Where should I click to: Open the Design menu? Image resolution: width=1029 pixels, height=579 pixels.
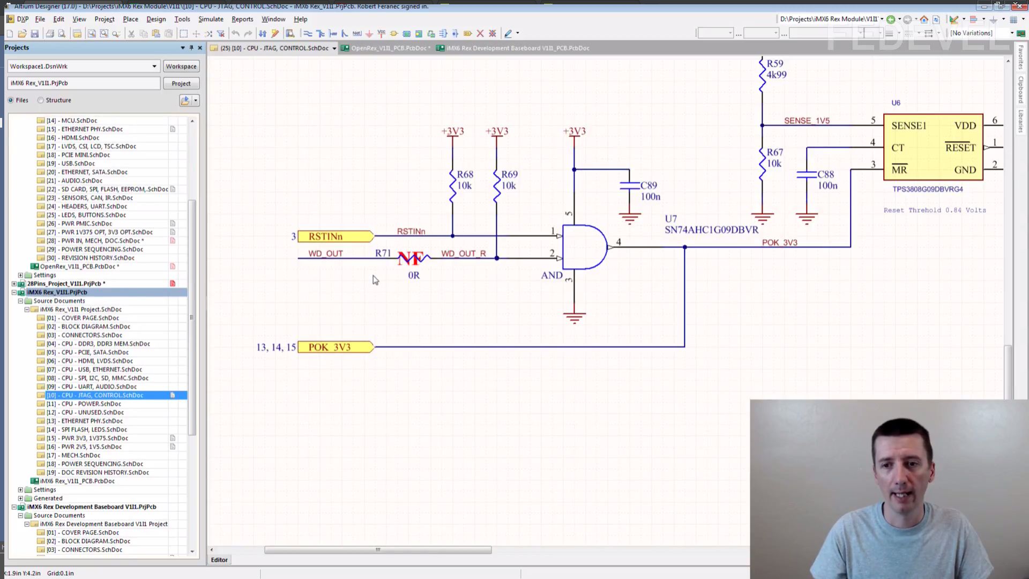pyautogui.click(x=156, y=19)
